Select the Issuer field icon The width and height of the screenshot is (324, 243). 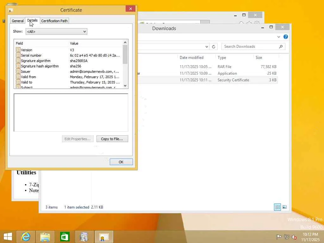click(x=18, y=71)
